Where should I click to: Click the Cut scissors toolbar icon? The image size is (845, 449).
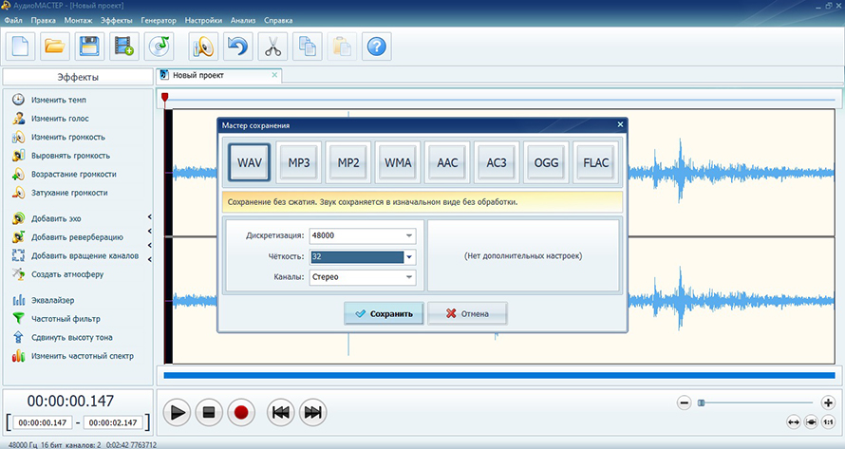tap(272, 45)
